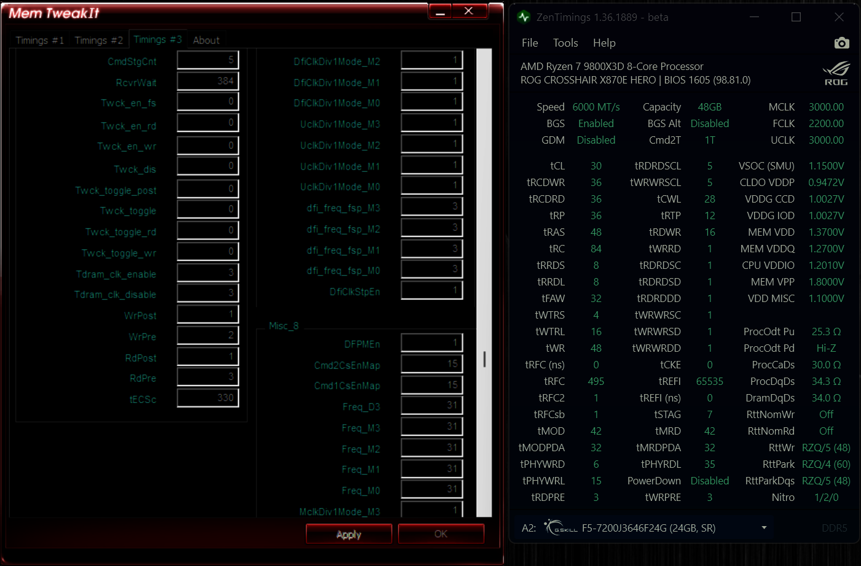Focus the Twck_toggle_post field
This screenshot has width=861, height=566.
pyautogui.click(x=208, y=189)
